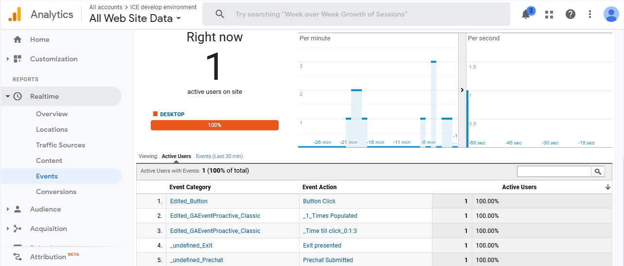Open the Google apps grid

click(549, 14)
